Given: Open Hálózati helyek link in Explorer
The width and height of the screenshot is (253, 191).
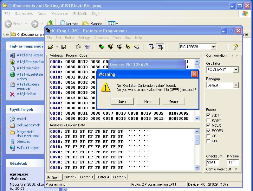Looking at the screenshot, I should [28, 148].
